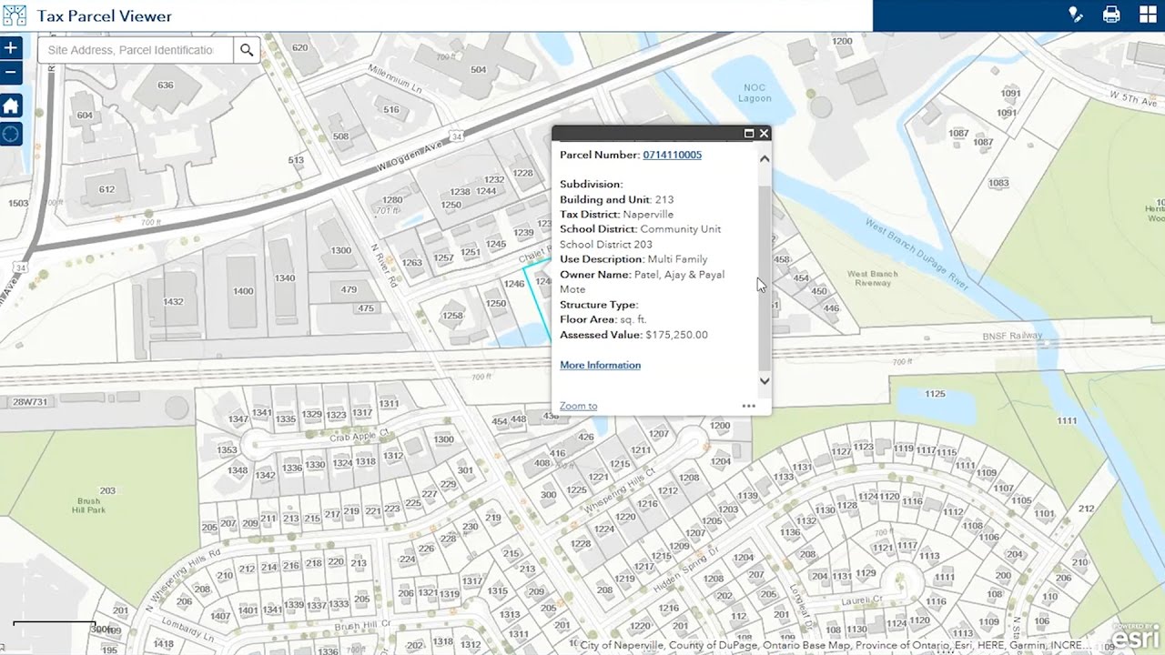
Task: Click the NOC Lagoon label
Action: [x=754, y=93]
